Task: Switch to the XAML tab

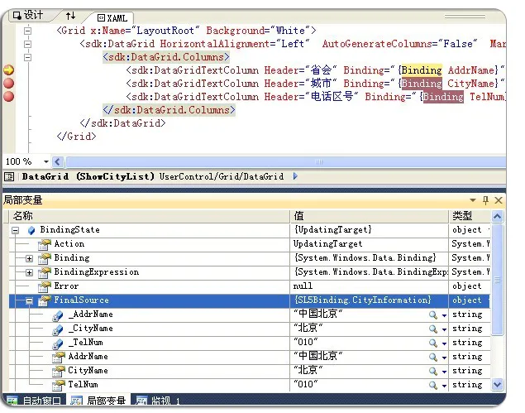Action: click(x=112, y=17)
